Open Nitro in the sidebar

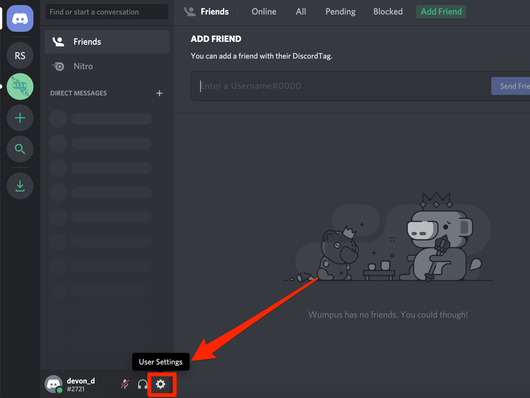pyautogui.click(x=107, y=66)
